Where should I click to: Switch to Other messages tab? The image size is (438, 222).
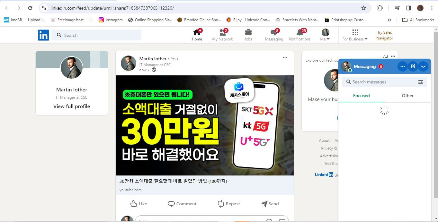pyautogui.click(x=408, y=96)
